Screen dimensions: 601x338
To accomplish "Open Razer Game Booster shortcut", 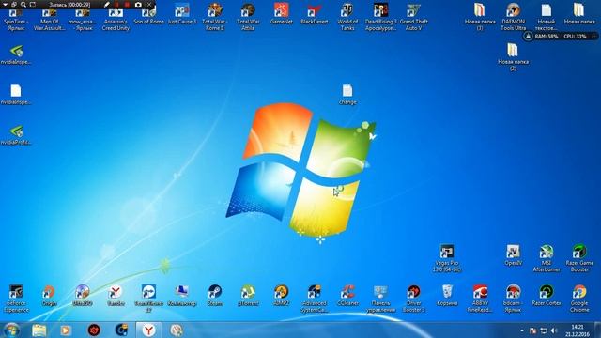I will click(579, 258).
